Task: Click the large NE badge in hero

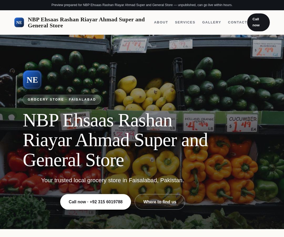Action: pos(32,80)
